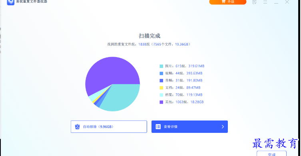Click the shopping cart icon in 升级 button

coord(223,2)
